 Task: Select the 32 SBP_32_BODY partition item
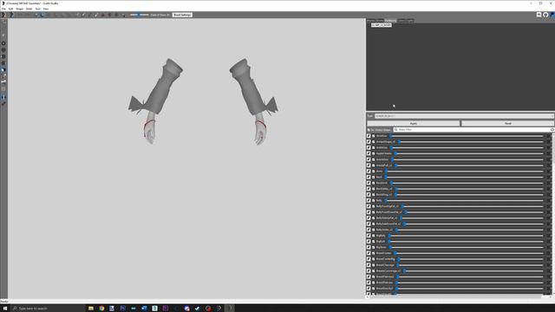[x=382, y=25]
